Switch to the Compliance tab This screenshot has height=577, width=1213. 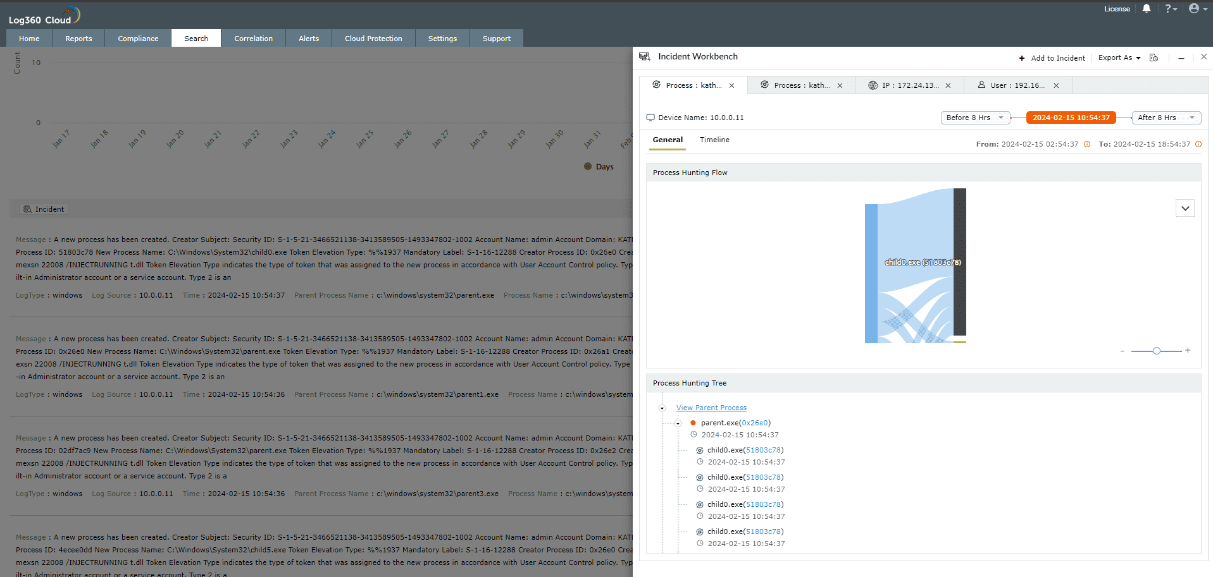click(x=138, y=38)
